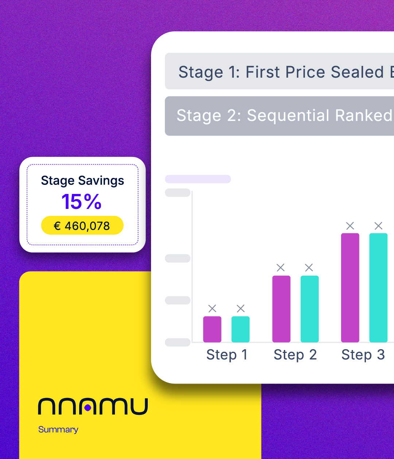Click the € 460,078 yellow savings badge
The width and height of the screenshot is (394, 459).
[82, 226]
